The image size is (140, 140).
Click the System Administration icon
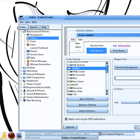point(24,97)
